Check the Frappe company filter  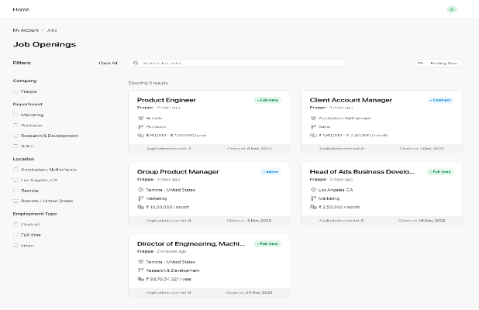click(x=16, y=91)
